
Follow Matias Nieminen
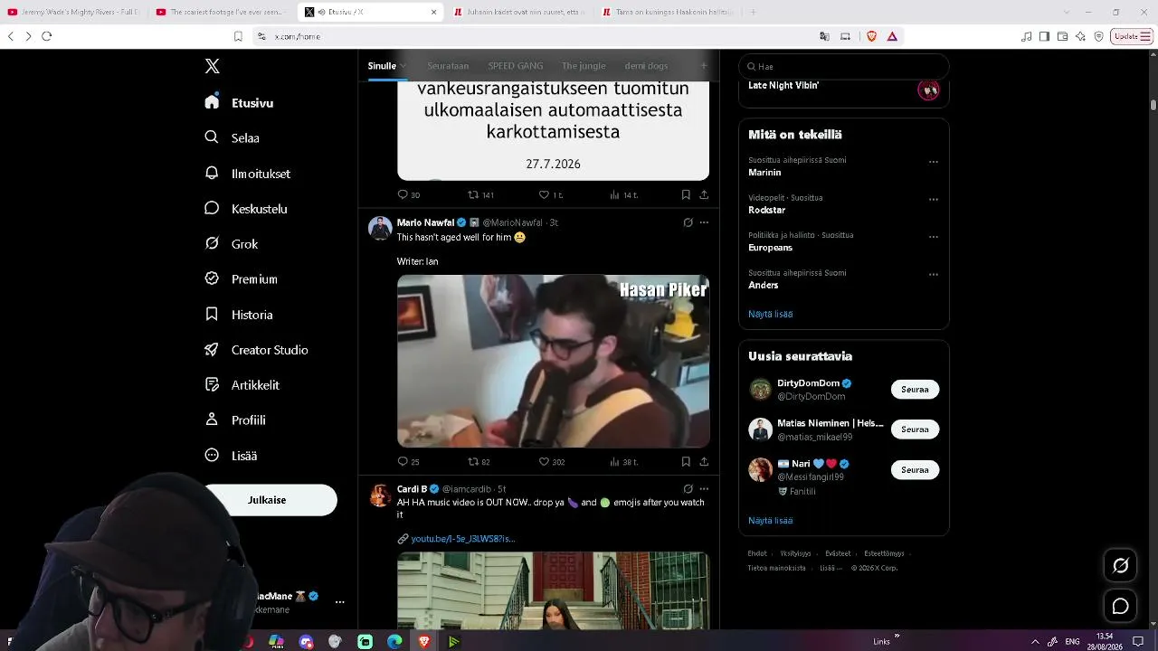pyautogui.click(x=915, y=429)
